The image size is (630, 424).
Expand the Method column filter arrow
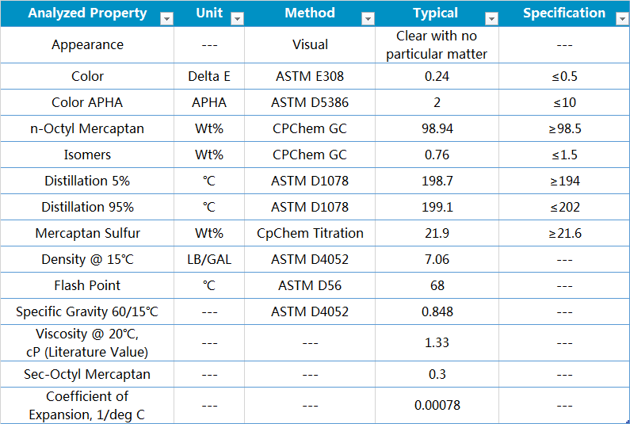pos(368,19)
